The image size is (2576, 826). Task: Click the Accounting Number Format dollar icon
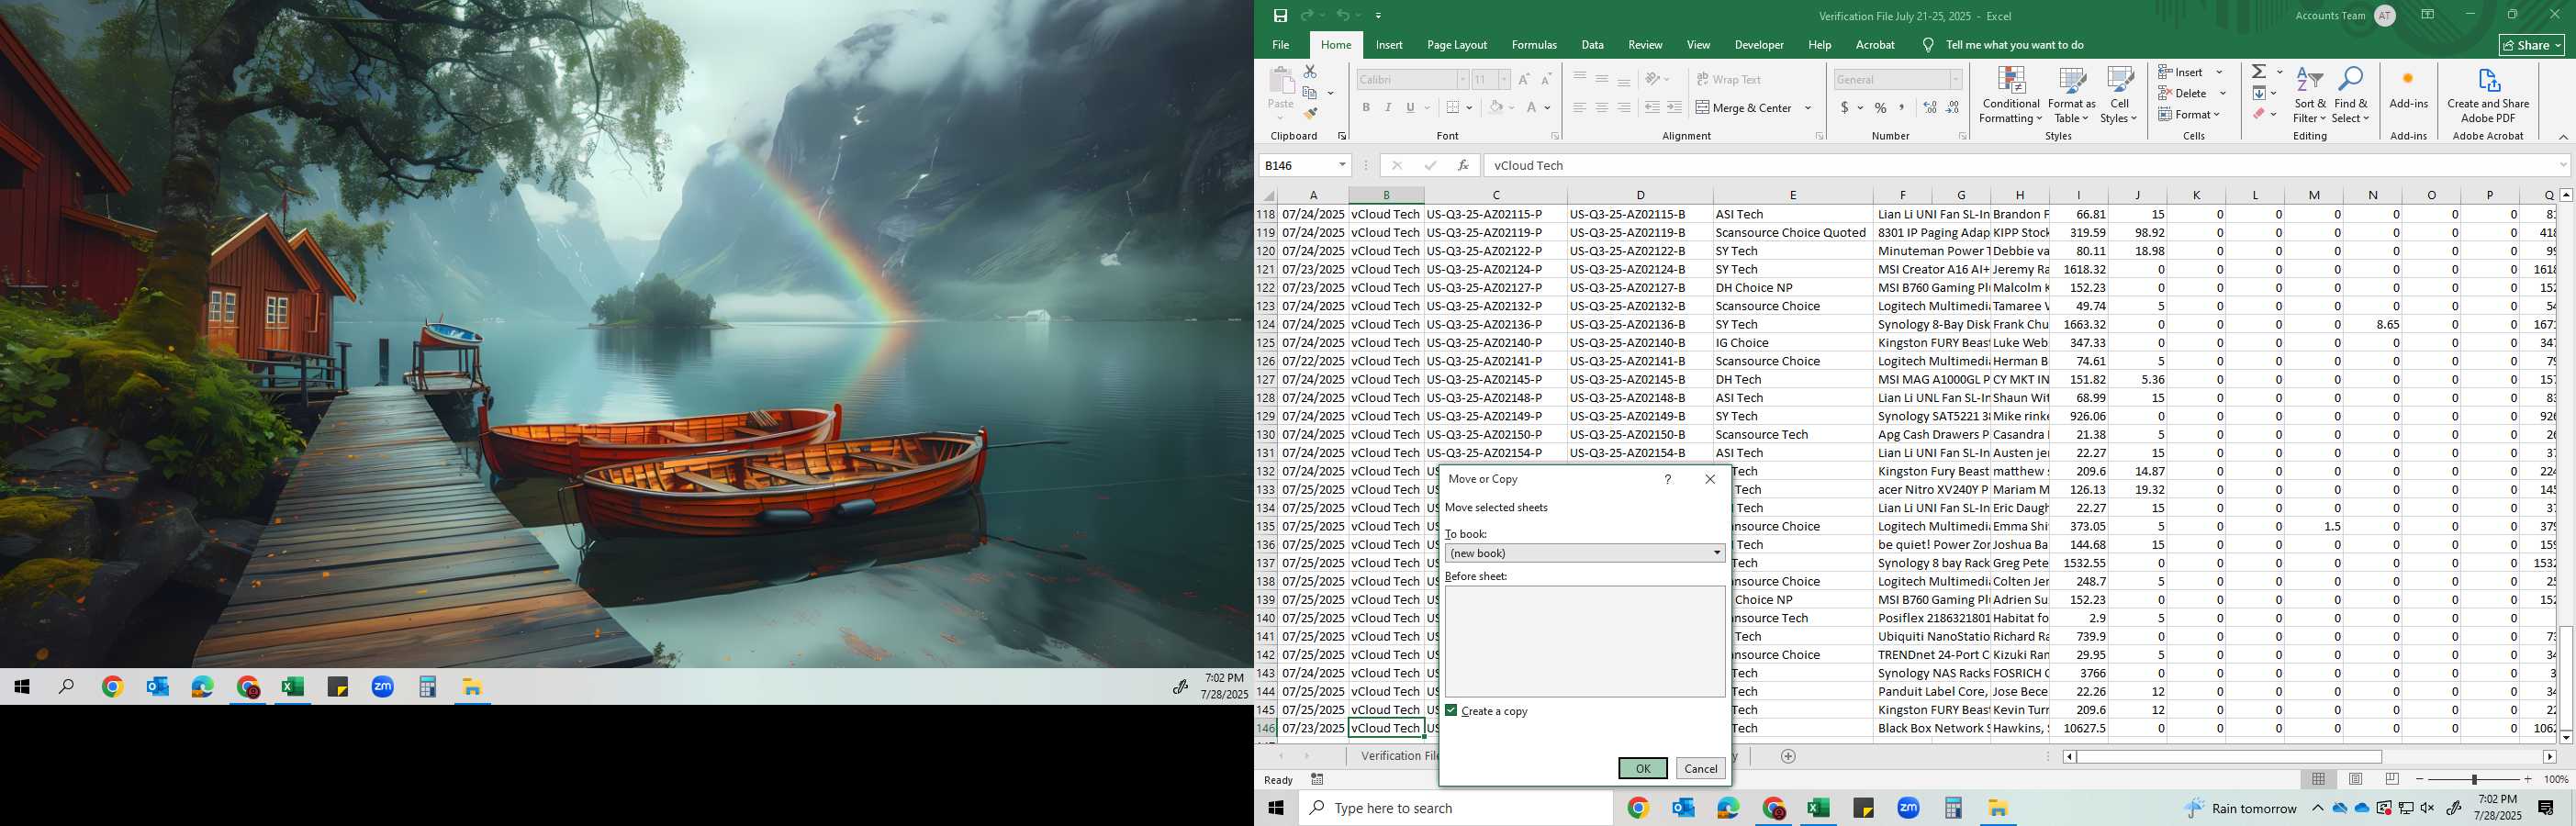(1845, 108)
